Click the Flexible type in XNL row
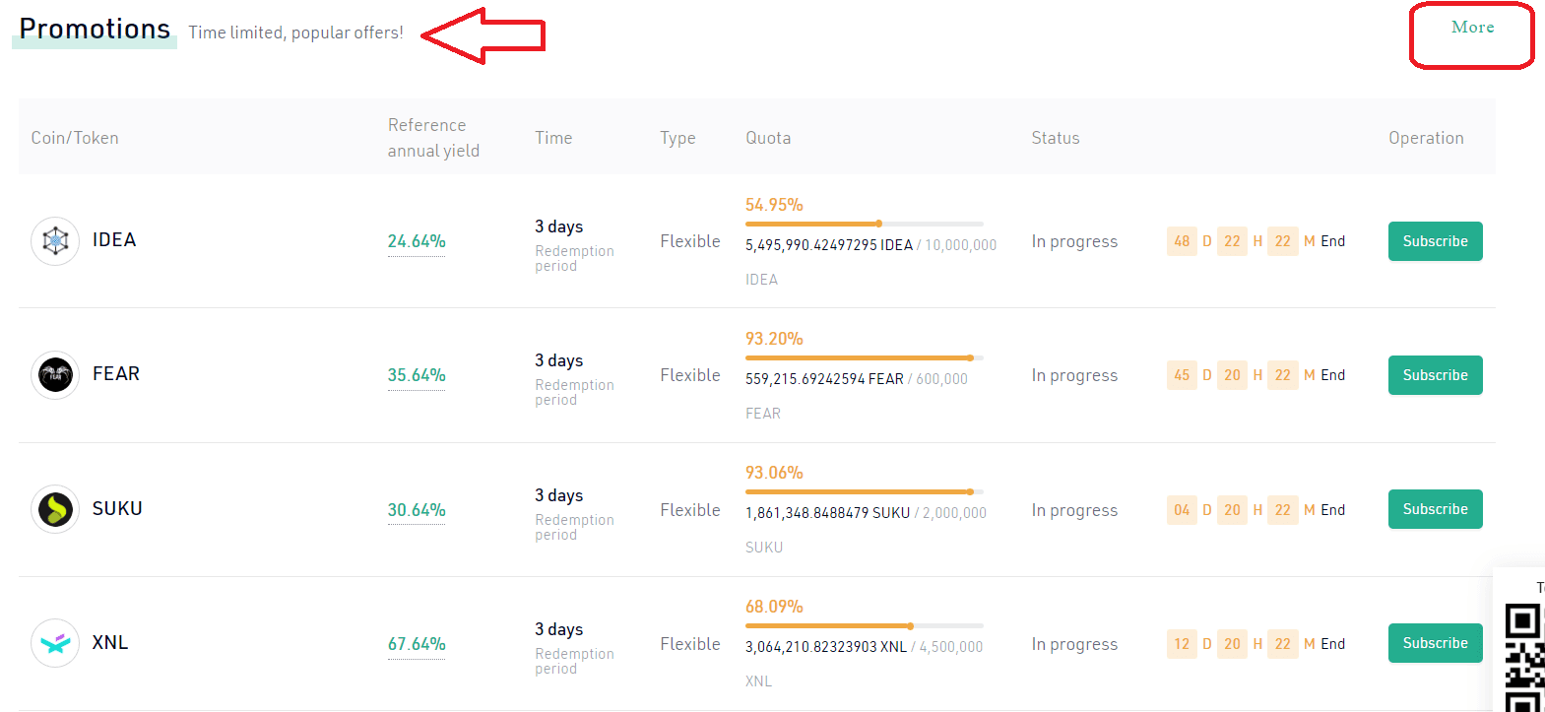Viewport: 1545px width, 712px height. tap(690, 644)
